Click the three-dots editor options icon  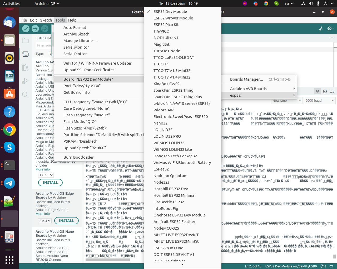click(x=331, y=38)
